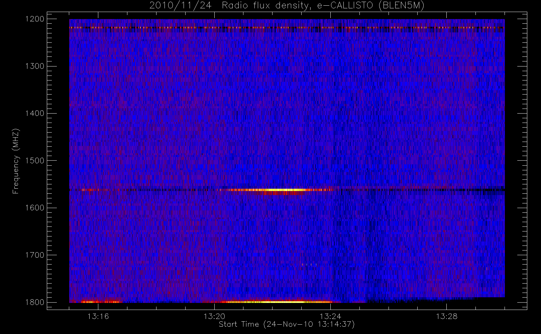Select the 1300 frequency tick label
This screenshot has height=334, width=541.
click(35, 66)
